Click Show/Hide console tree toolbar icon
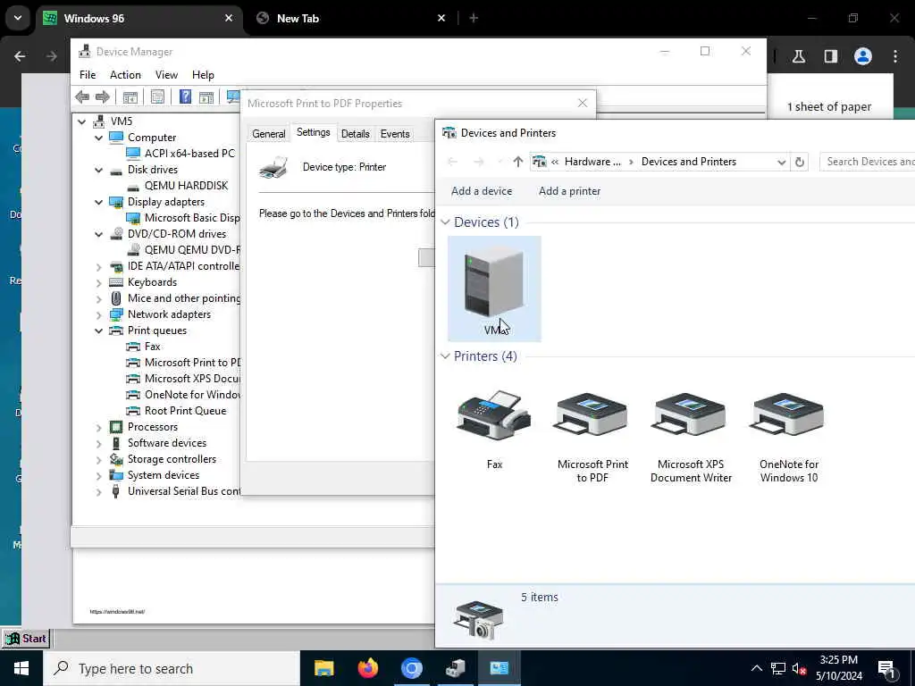The width and height of the screenshot is (915, 686). coord(130,96)
